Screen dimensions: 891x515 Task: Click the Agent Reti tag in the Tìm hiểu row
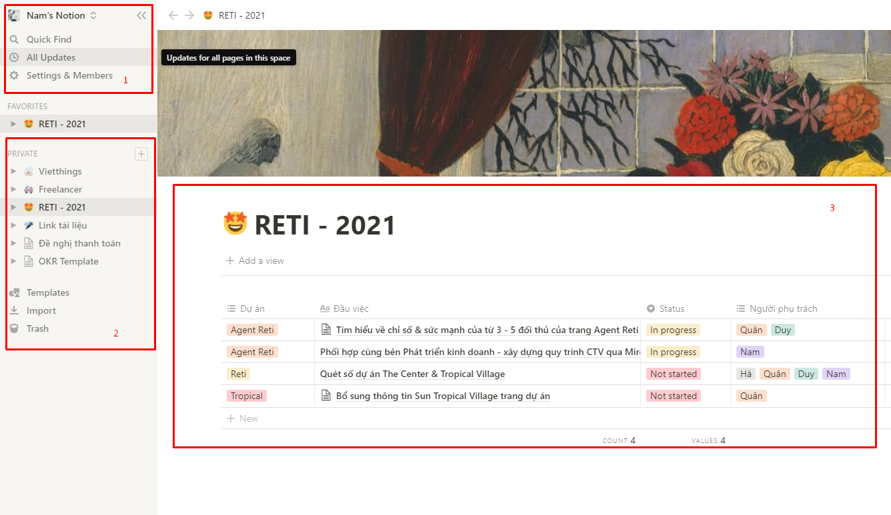(252, 330)
